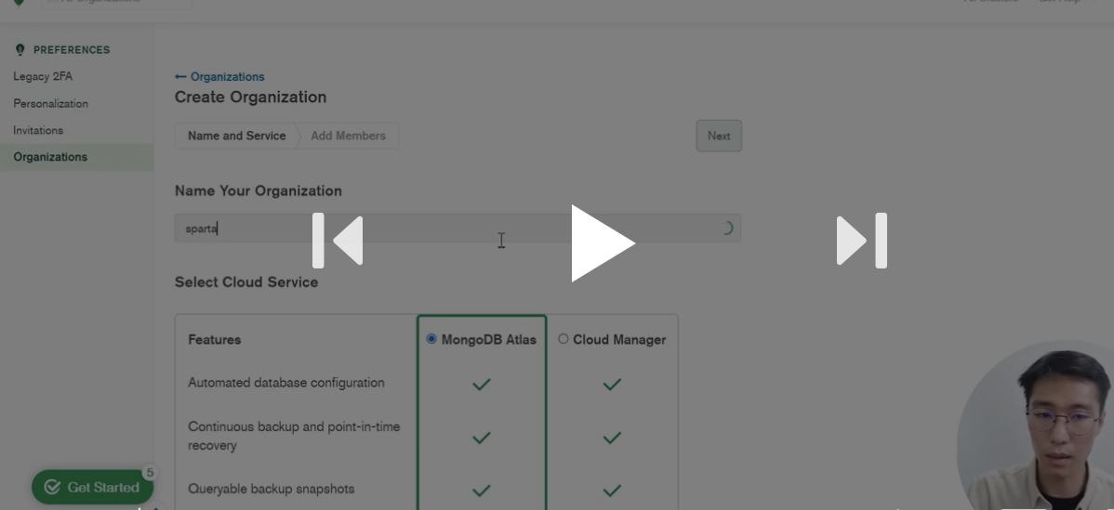Skip to previous video track
Viewport: 1114px width, 510px height.
coord(338,241)
